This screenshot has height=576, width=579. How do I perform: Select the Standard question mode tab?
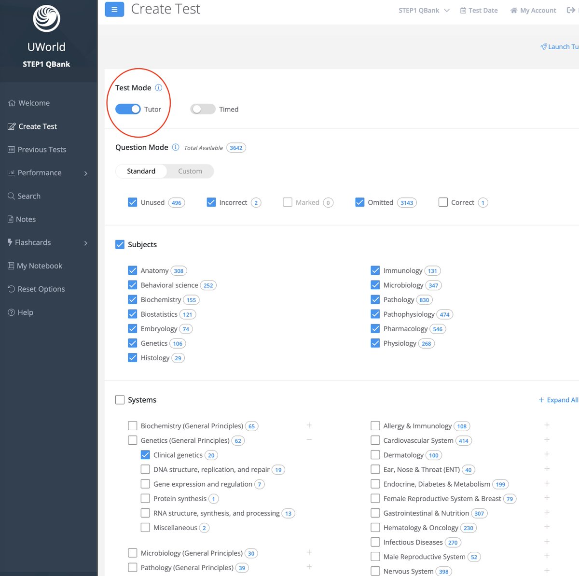tap(141, 171)
